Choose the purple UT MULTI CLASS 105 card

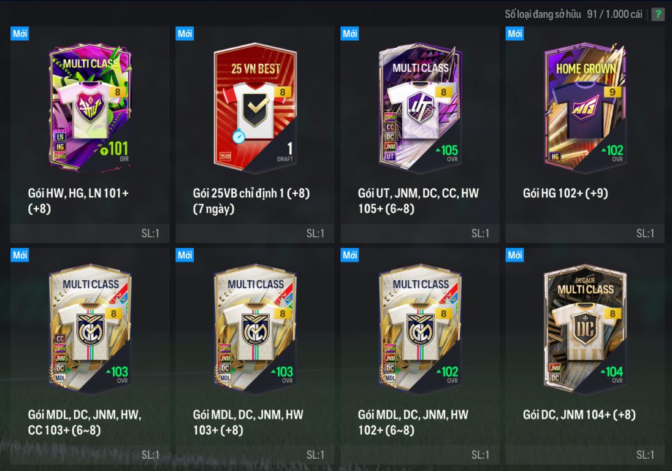(x=420, y=108)
